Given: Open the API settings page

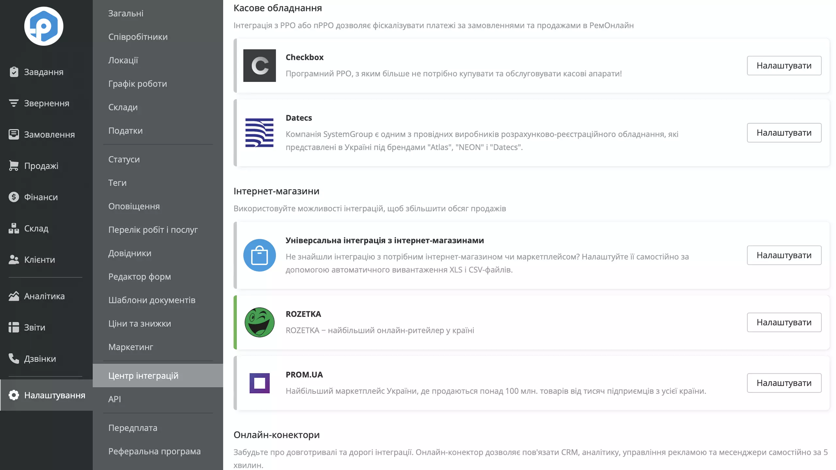Looking at the screenshot, I should coord(158,399).
